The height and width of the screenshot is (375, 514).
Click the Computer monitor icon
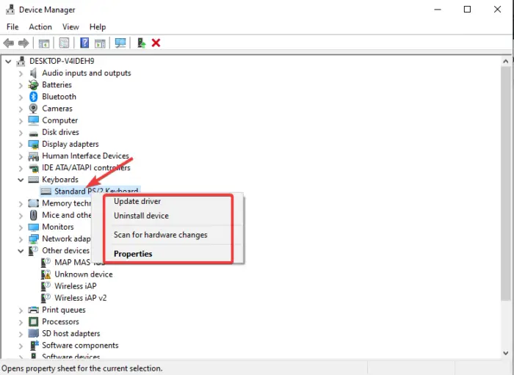click(x=34, y=120)
